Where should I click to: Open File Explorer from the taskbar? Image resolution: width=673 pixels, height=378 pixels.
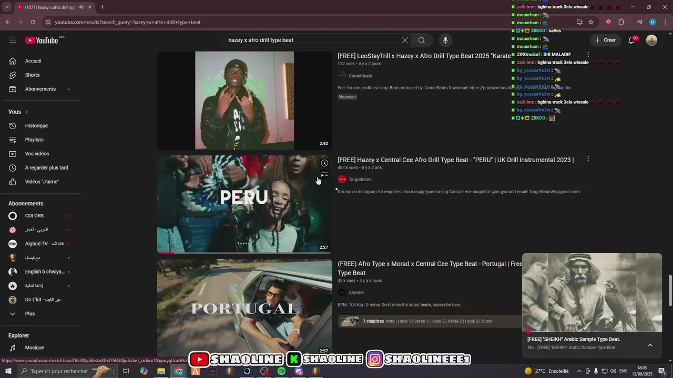click(161, 371)
